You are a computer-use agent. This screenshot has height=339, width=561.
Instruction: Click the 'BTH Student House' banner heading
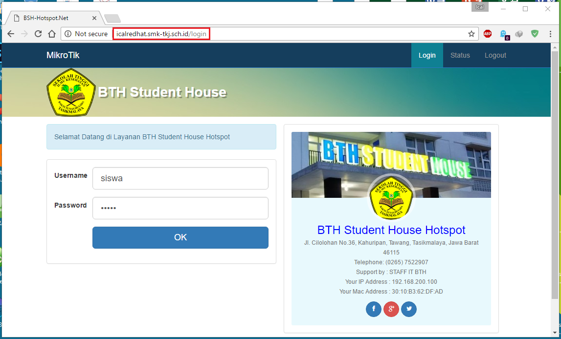coord(162,92)
